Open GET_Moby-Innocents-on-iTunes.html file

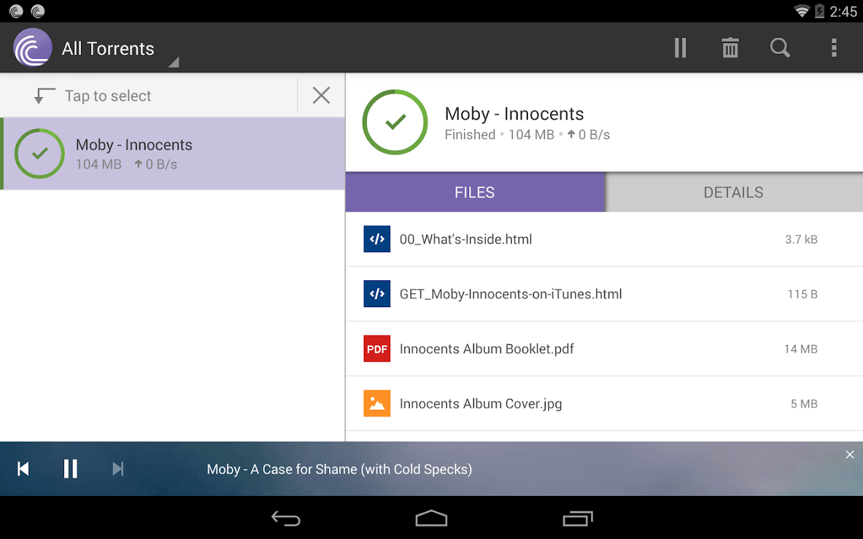click(604, 294)
